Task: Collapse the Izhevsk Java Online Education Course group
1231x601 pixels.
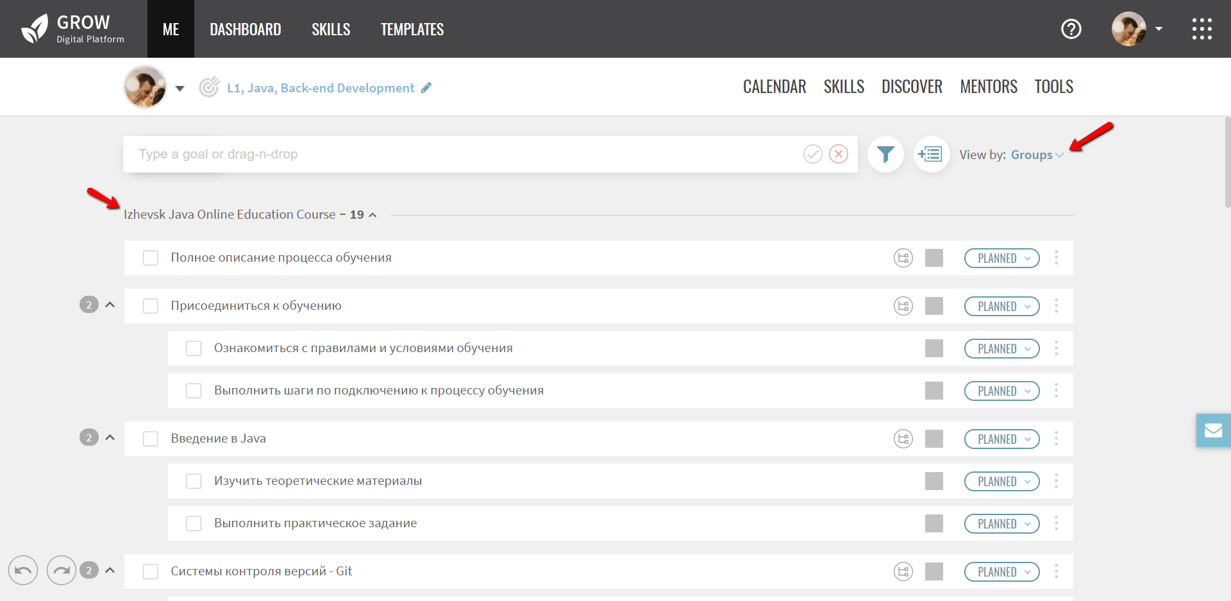Action: (373, 215)
